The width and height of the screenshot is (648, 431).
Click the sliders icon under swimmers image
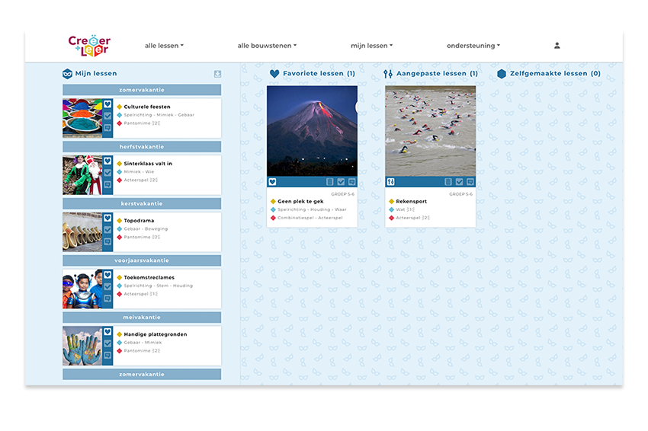pyautogui.click(x=390, y=182)
